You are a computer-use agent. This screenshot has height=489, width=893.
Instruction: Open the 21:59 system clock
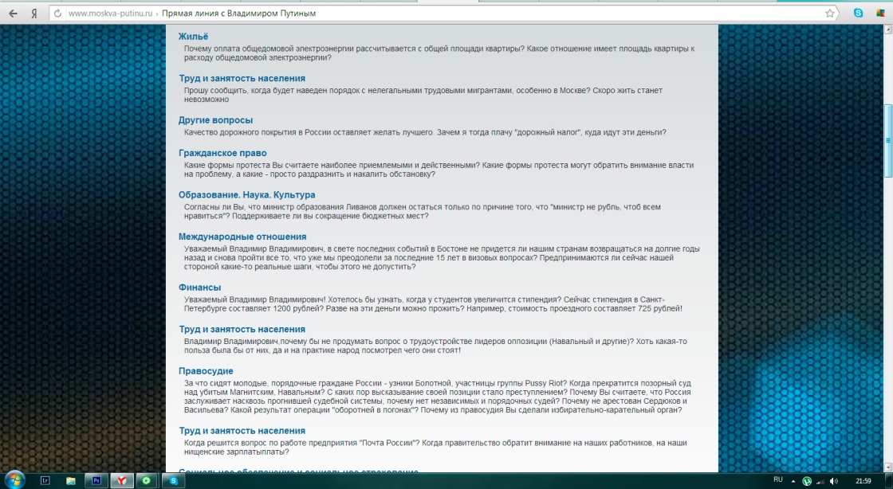[x=863, y=481]
